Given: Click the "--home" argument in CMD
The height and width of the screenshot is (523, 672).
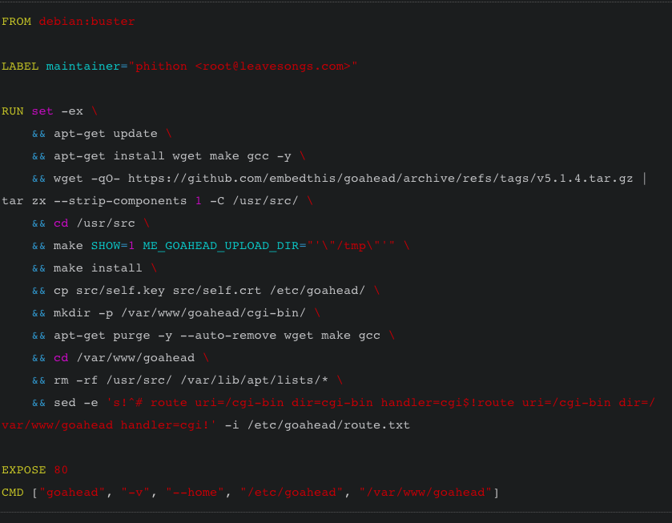Looking at the screenshot, I should click(x=195, y=492).
